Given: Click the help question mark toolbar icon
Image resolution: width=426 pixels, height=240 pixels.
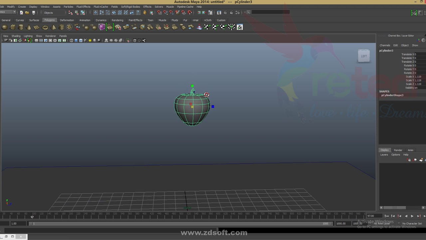Looking at the screenshot, I should click(x=138, y=13).
